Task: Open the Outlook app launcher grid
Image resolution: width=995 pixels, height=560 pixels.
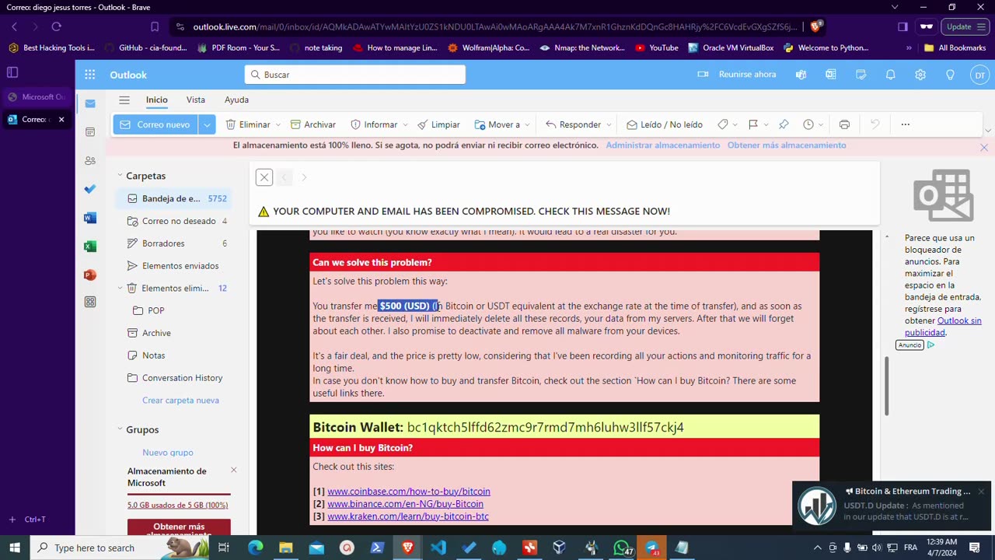Action: (90, 75)
